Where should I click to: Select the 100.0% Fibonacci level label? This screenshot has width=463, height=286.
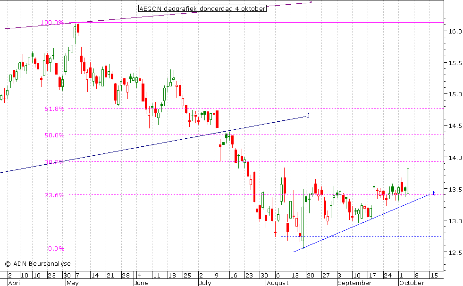coord(52,23)
